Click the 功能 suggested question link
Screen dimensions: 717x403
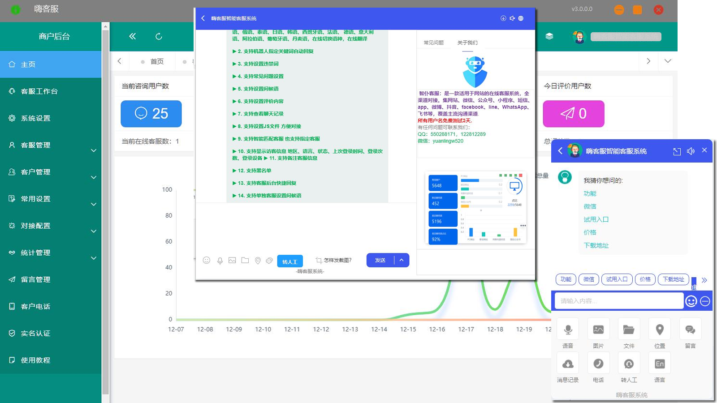pos(590,193)
